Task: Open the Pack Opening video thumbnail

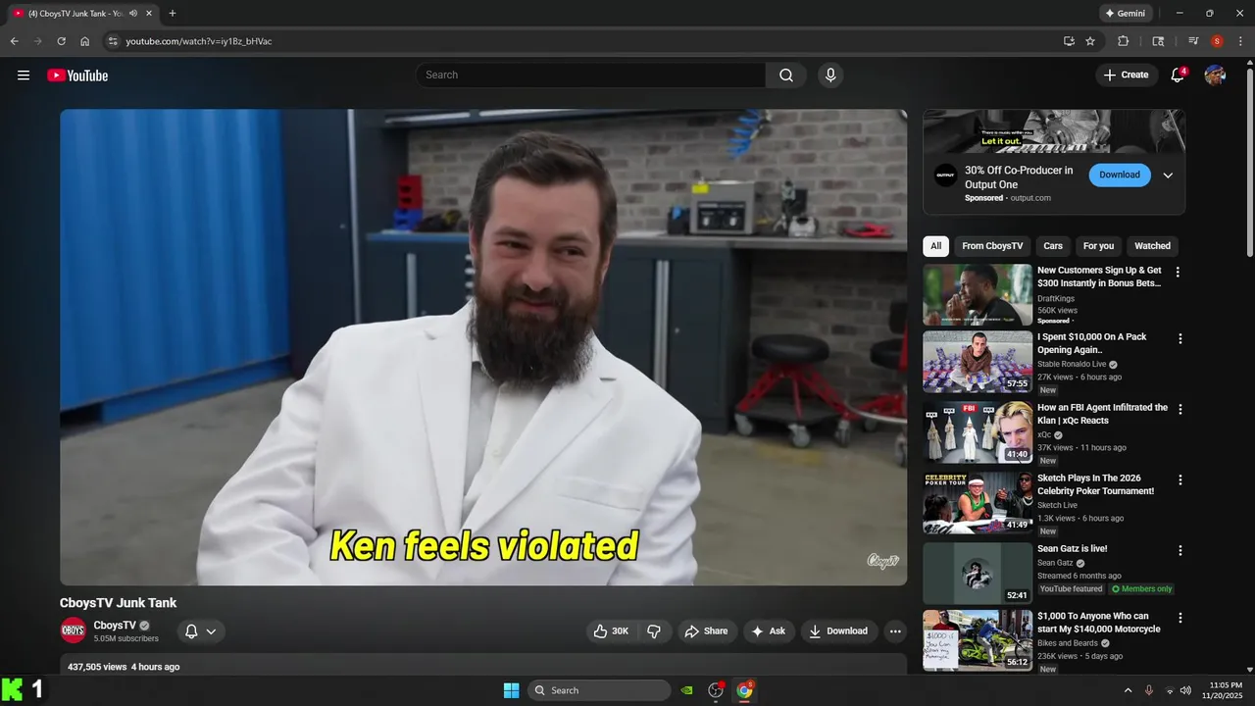Action: tap(978, 362)
